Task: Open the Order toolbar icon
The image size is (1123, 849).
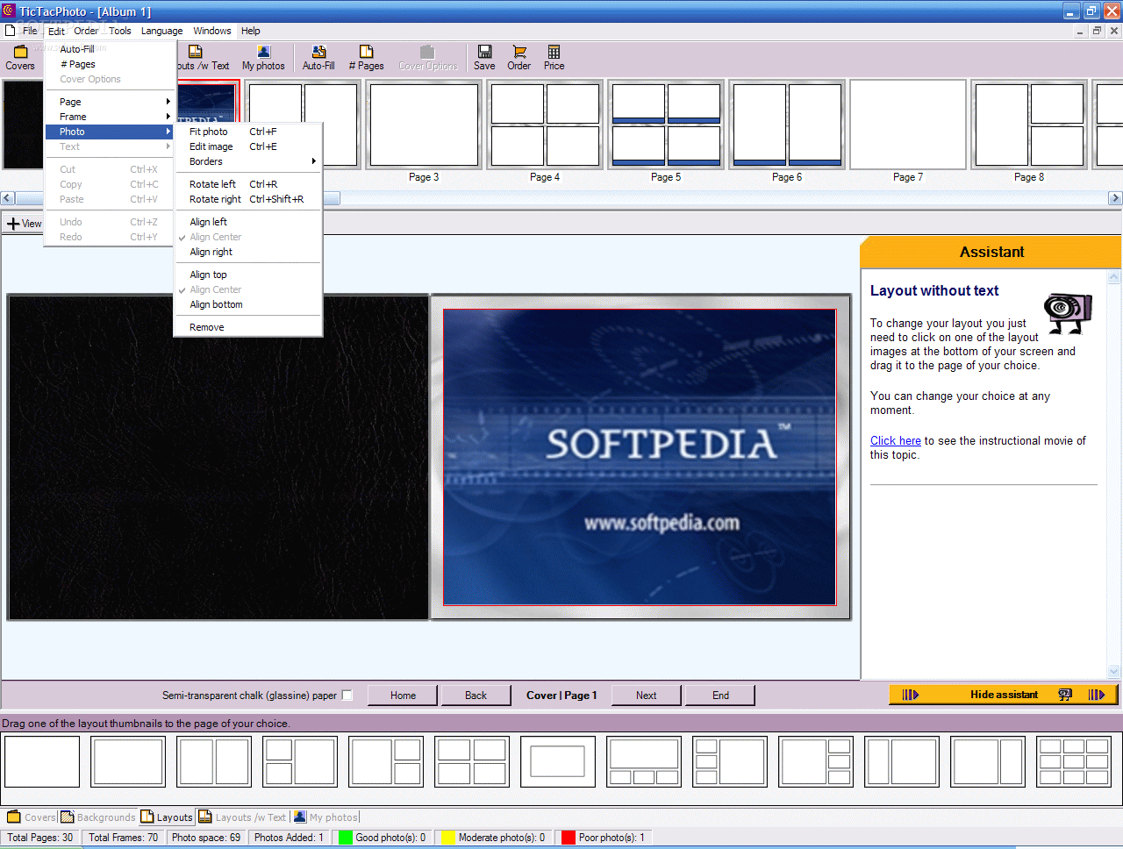Action: 519,58
